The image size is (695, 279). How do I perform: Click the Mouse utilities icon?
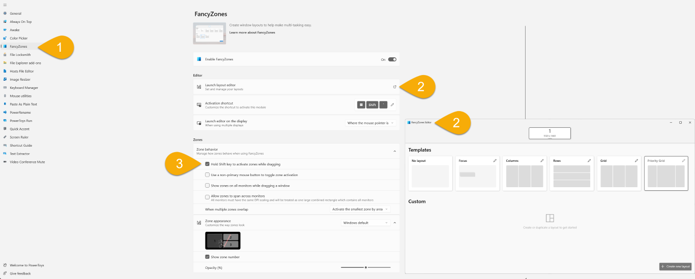pyautogui.click(x=5, y=96)
